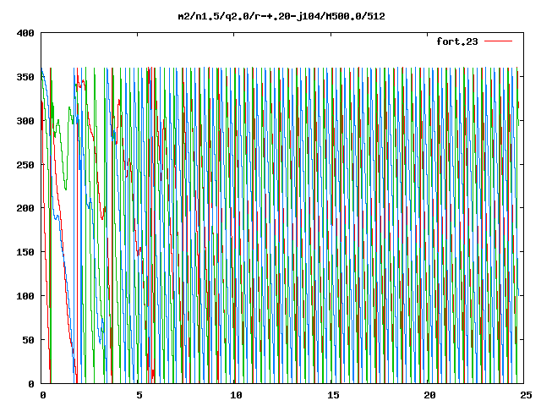Click the plot title text

tap(281, 16)
